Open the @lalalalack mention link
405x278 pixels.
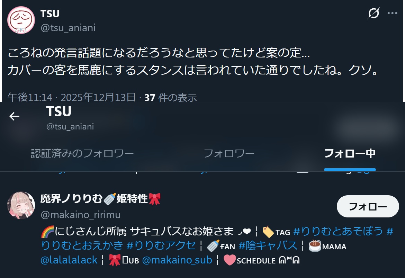pos(69,260)
